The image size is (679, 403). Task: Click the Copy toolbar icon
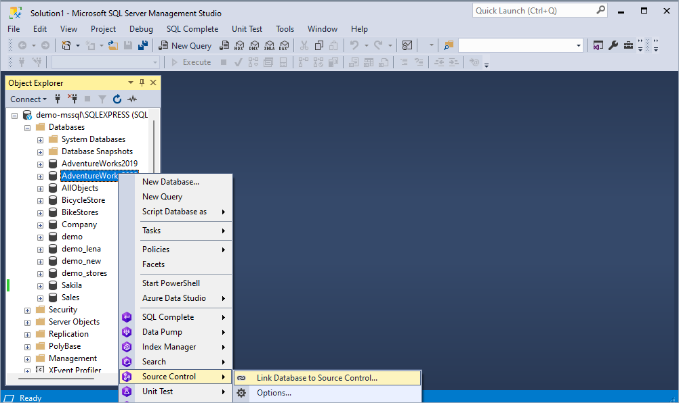(x=319, y=45)
